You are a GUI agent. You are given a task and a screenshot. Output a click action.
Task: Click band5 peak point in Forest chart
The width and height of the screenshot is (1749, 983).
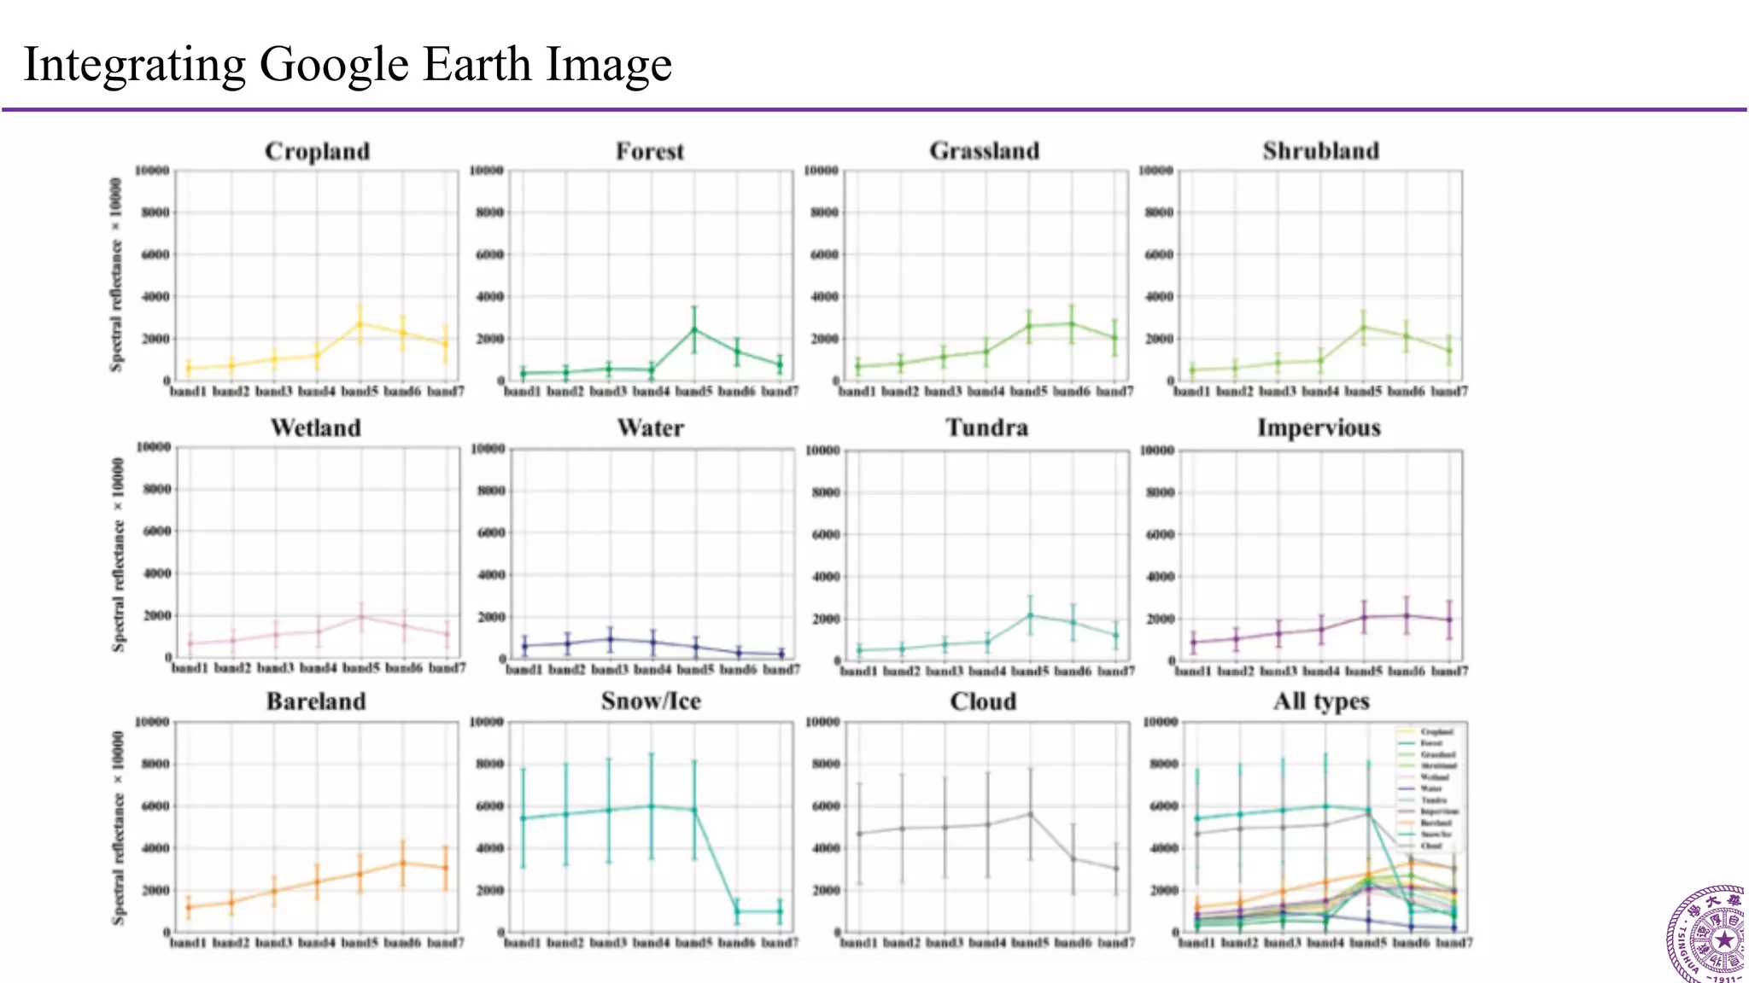pyautogui.click(x=694, y=329)
